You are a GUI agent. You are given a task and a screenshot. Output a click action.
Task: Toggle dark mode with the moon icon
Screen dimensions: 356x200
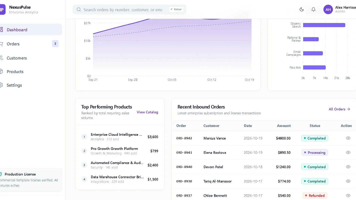302,9
